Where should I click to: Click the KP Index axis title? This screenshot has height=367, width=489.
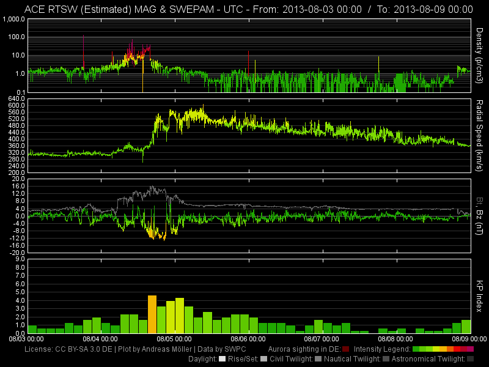tap(480, 295)
